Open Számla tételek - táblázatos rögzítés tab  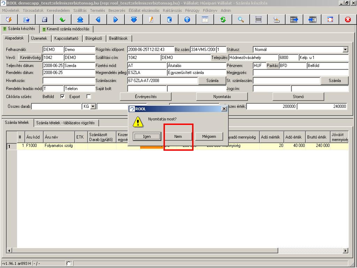tap(66, 123)
